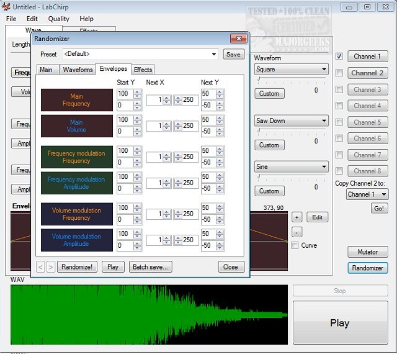Click the plus button beside Edit

(297, 217)
